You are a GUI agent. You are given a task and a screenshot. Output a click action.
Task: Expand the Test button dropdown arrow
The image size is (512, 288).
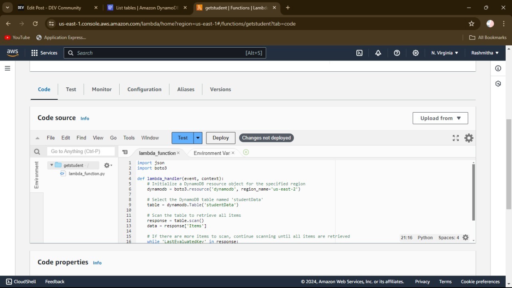(198, 138)
